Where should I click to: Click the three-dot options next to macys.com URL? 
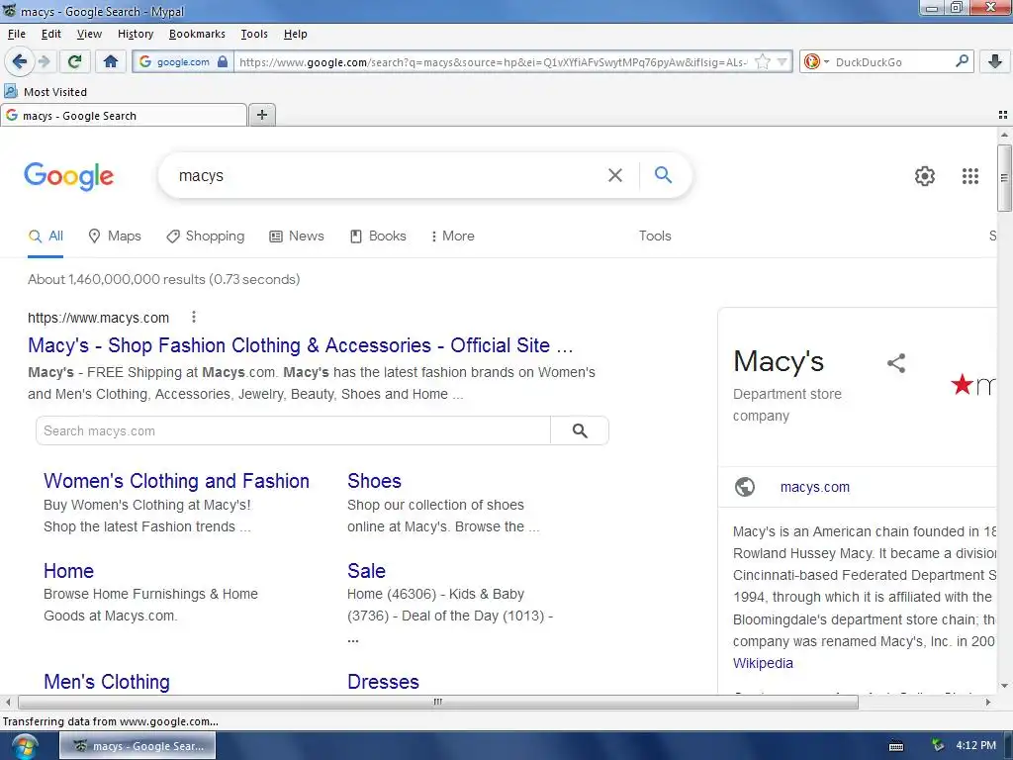tap(194, 317)
